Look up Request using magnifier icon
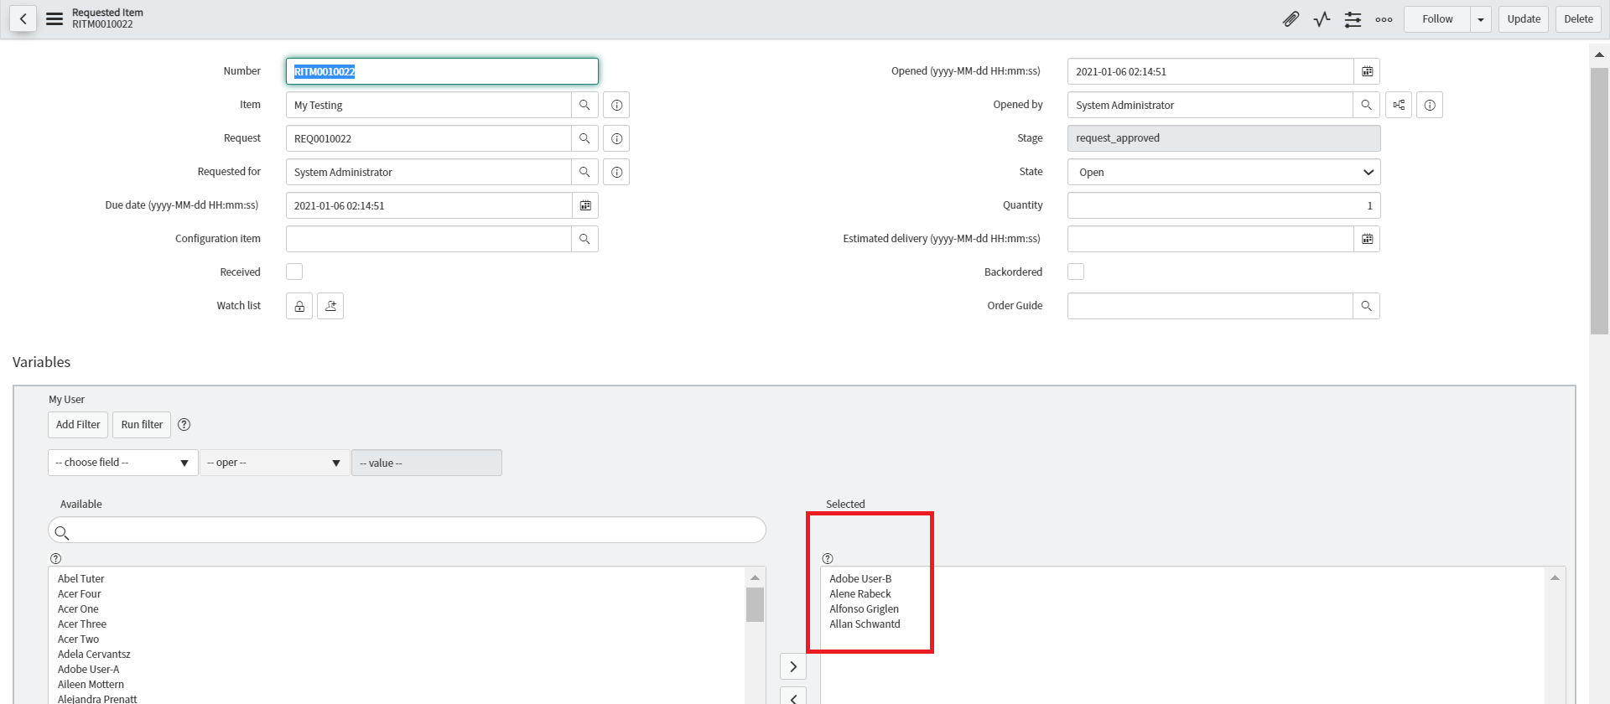This screenshot has width=1610, height=704. pyautogui.click(x=584, y=138)
